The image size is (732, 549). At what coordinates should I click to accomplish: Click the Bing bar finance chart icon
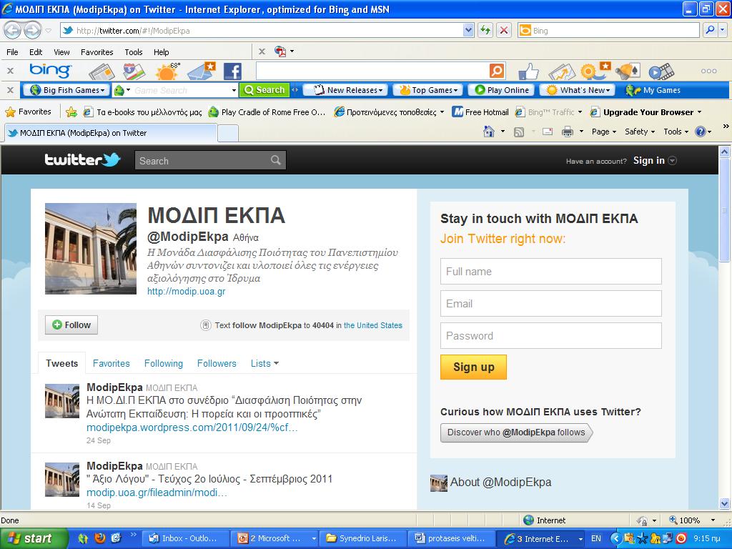coord(562,71)
